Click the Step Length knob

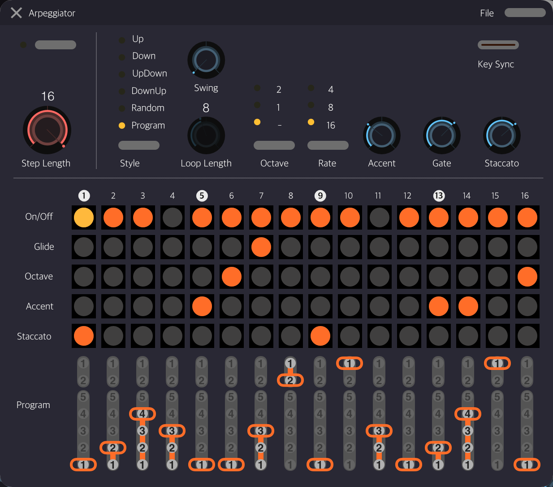click(47, 130)
